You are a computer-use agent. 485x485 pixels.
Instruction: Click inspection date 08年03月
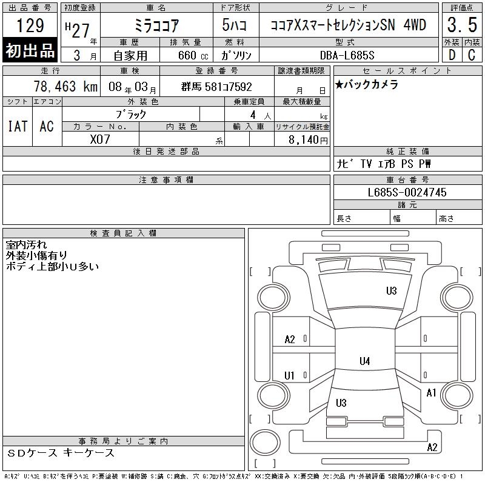(132, 87)
